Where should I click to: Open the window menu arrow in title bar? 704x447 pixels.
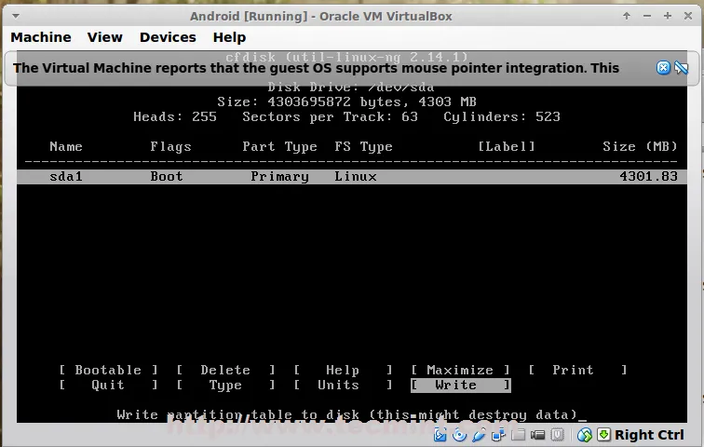click(x=16, y=16)
